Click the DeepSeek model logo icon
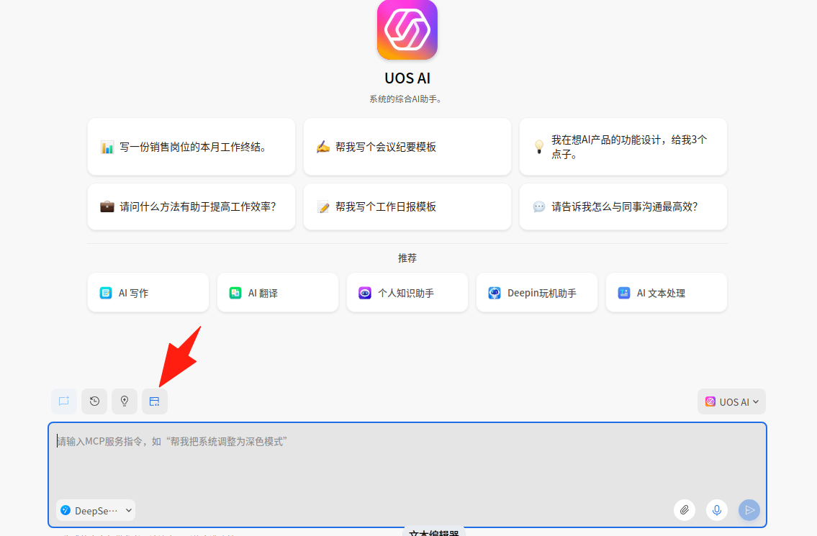The height and width of the screenshot is (536, 817). coord(66,511)
